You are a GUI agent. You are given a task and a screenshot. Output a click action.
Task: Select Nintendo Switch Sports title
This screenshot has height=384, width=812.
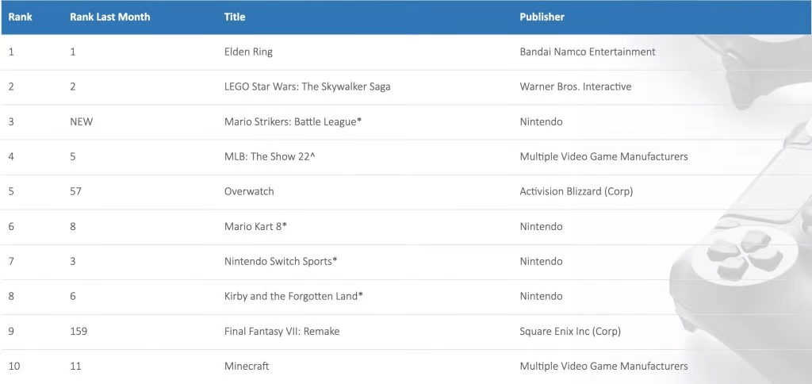coord(281,261)
